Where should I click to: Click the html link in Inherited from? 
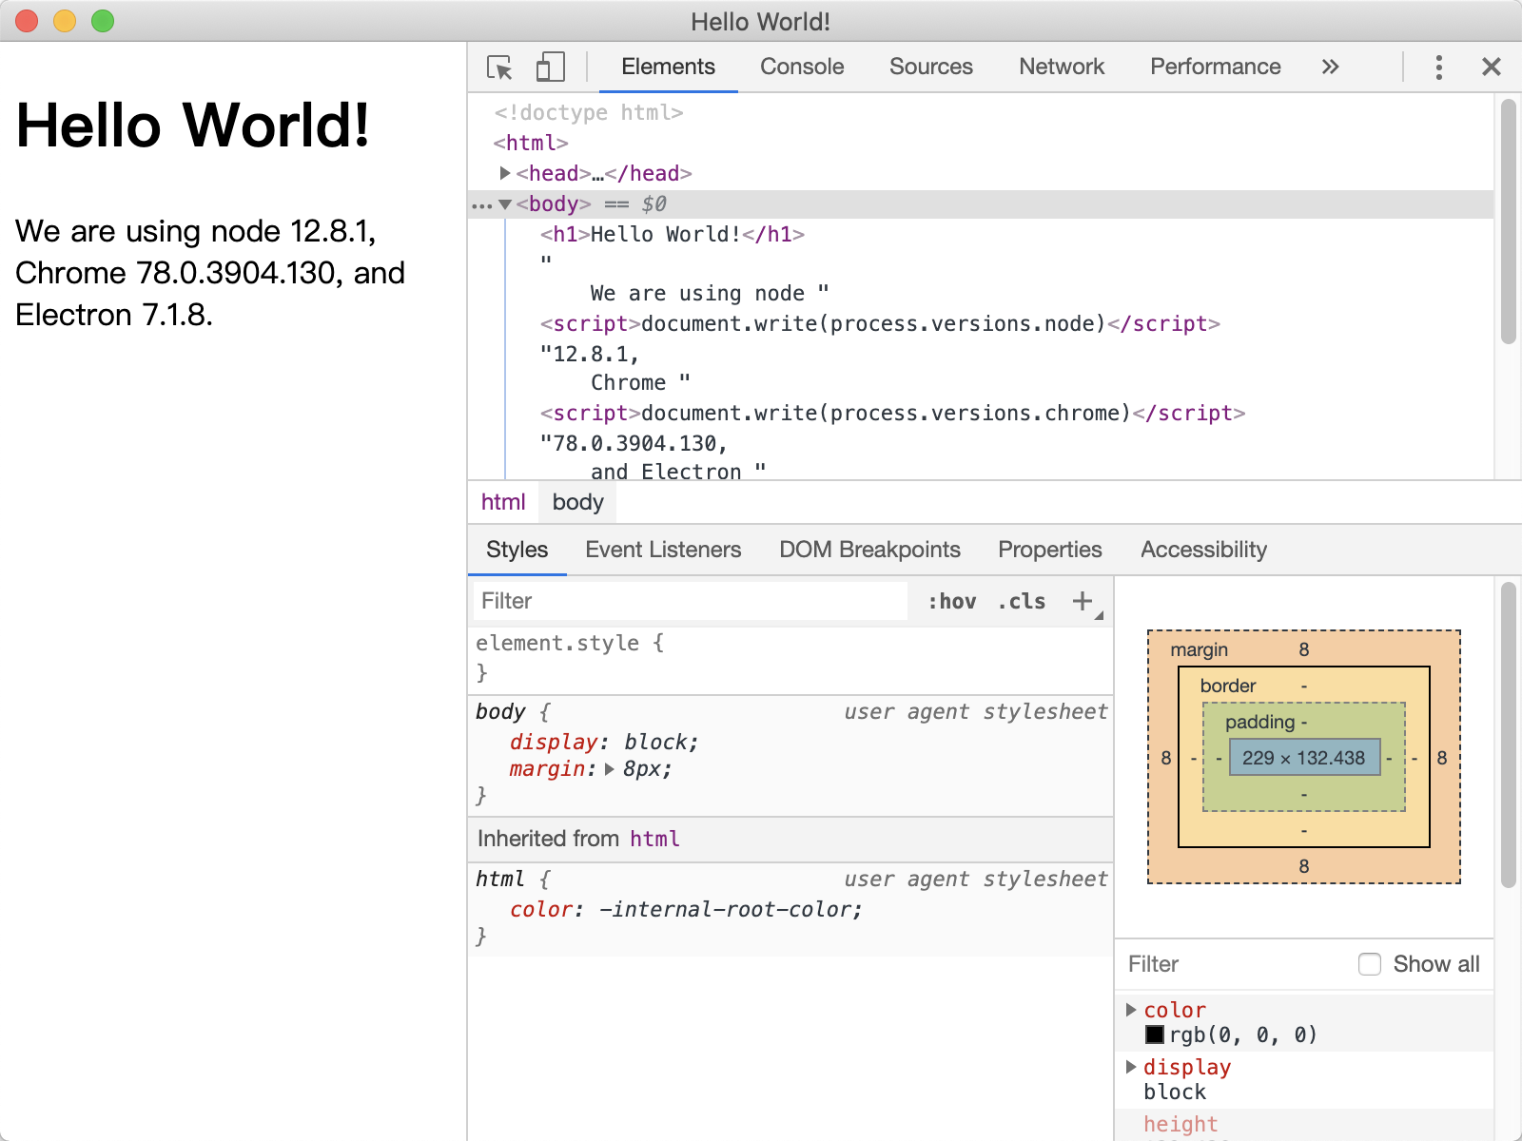pyautogui.click(x=654, y=839)
